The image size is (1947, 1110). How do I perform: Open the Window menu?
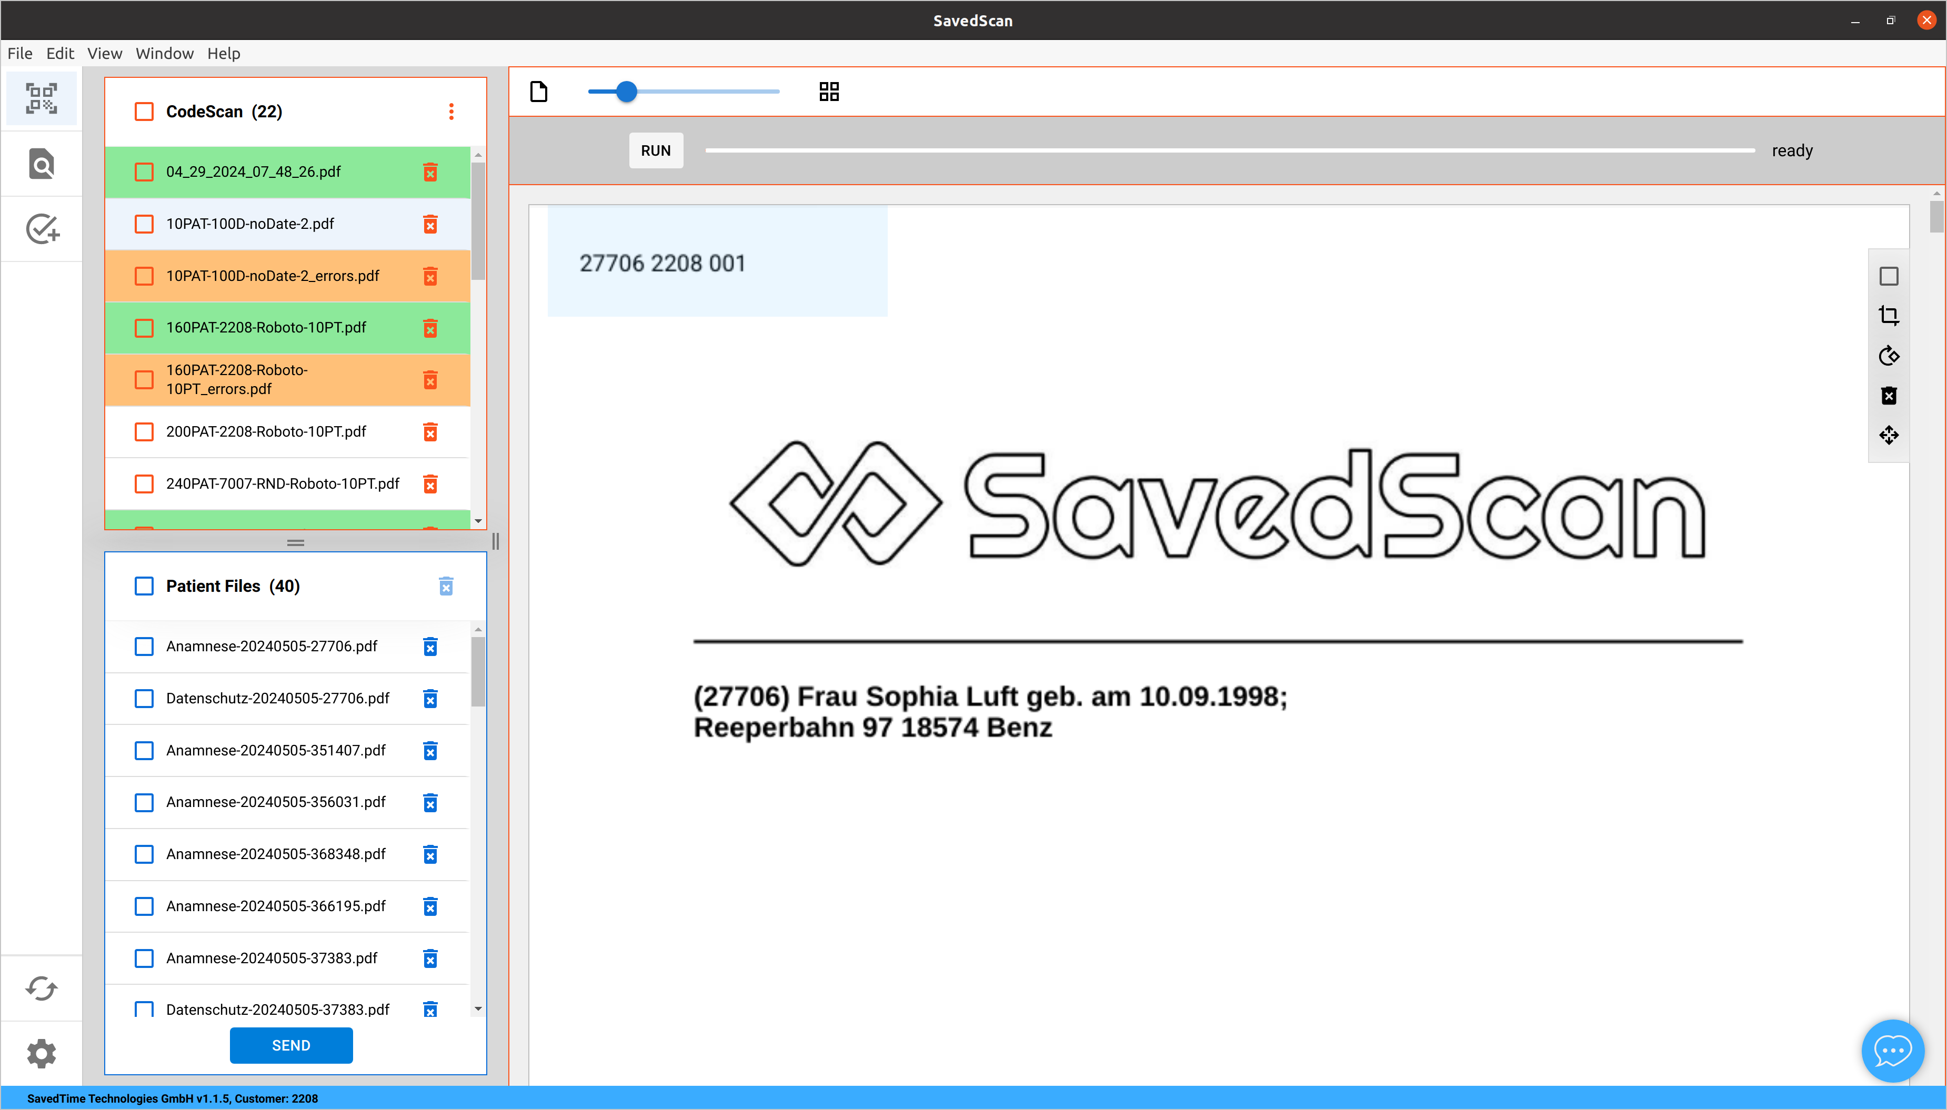point(164,53)
